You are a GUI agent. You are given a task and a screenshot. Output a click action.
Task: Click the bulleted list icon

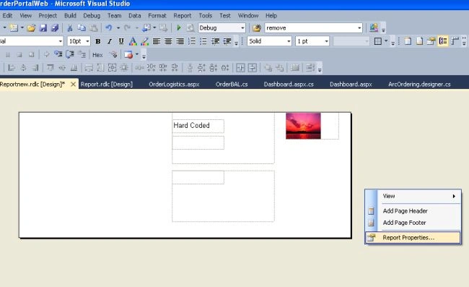[203, 41]
